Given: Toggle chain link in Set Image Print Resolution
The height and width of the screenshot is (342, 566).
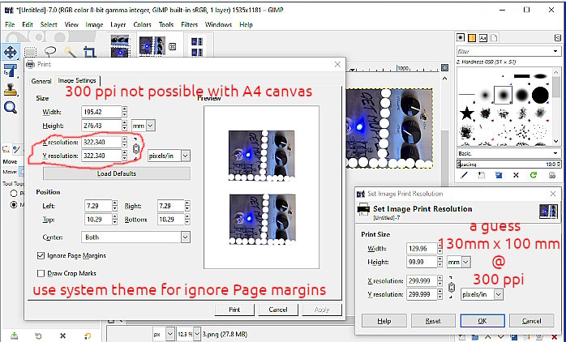Looking at the screenshot, I should (451, 287).
